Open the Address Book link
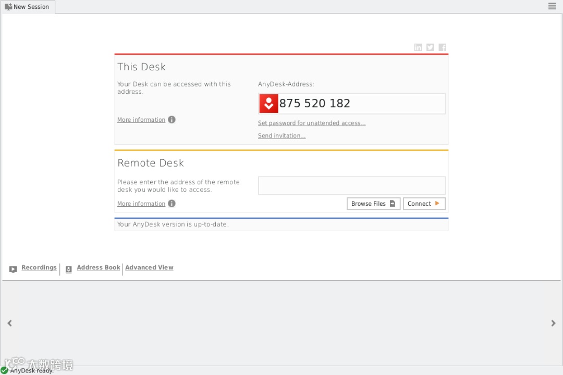Viewport: 563px width, 375px height. click(99, 268)
